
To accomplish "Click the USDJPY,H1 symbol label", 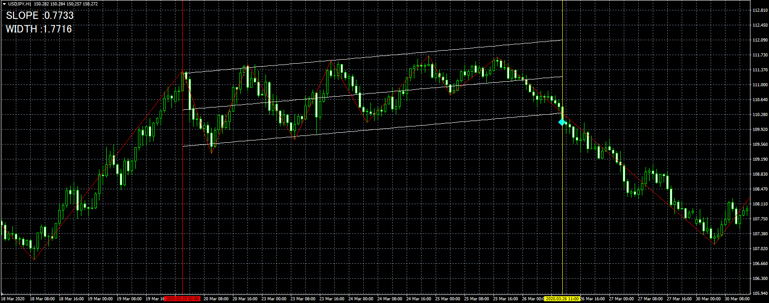I will pos(19,4).
